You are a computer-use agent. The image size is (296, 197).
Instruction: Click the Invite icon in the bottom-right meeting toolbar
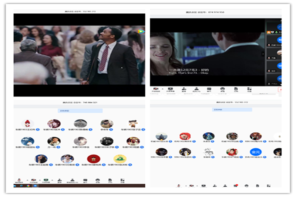pyautogui.click(x=215, y=186)
